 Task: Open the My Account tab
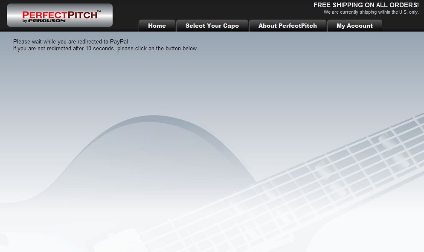(354, 26)
